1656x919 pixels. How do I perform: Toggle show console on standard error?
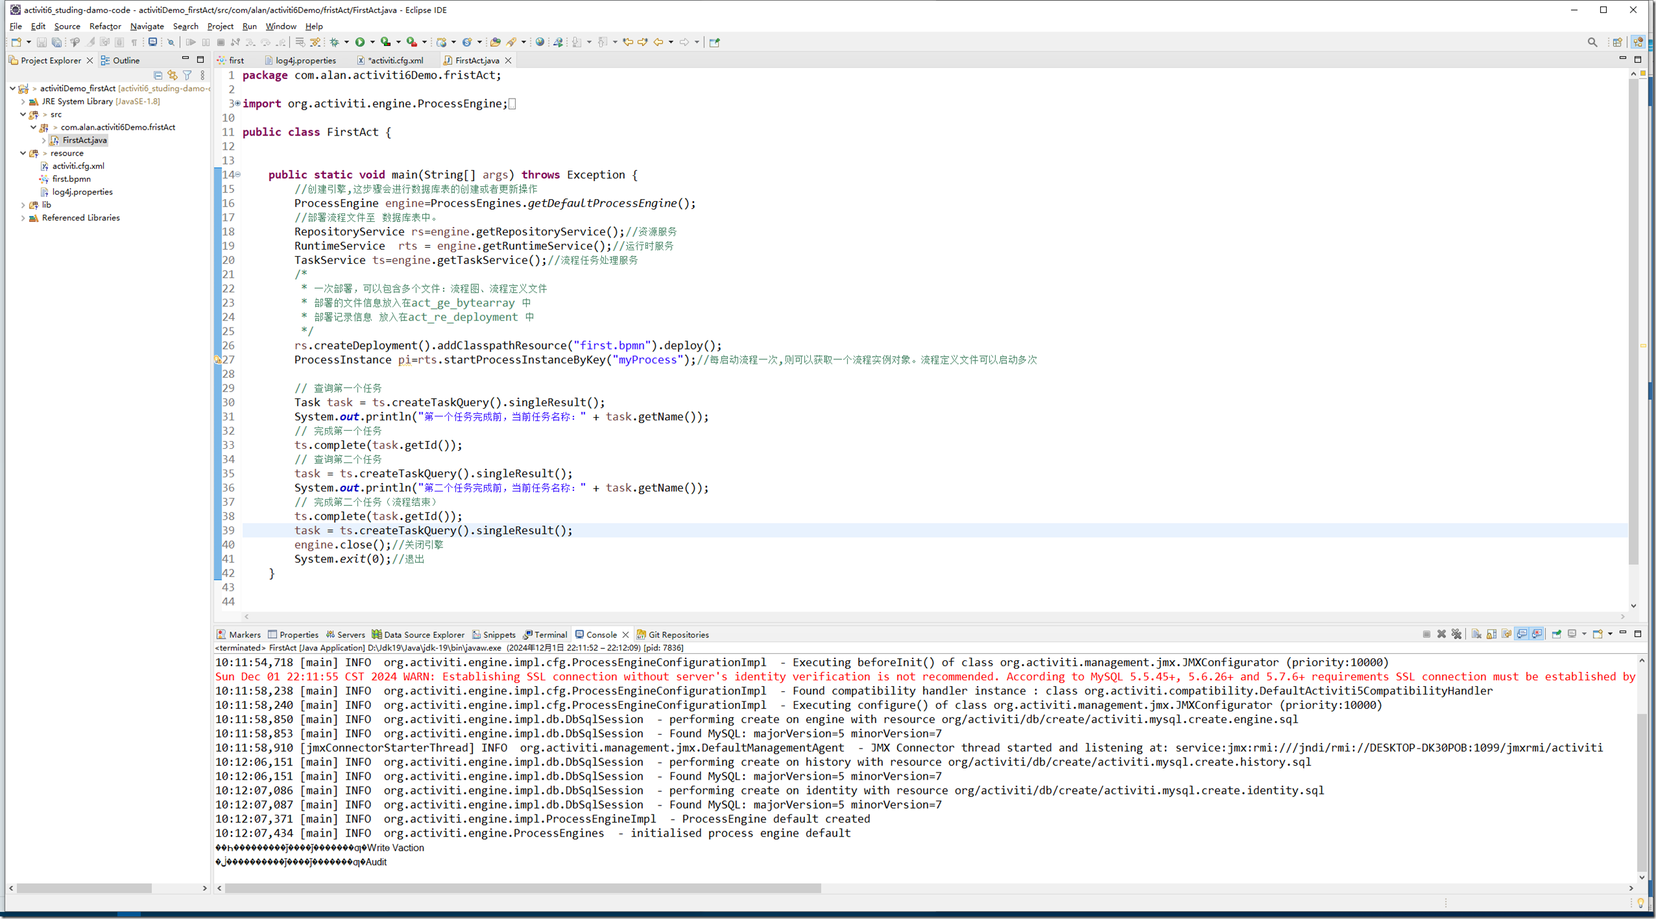point(1537,634)
